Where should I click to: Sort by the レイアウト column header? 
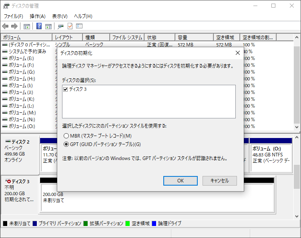click(67, 37)
